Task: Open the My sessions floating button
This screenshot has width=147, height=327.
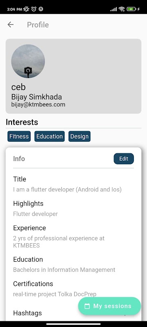Action: click(109, 306)
